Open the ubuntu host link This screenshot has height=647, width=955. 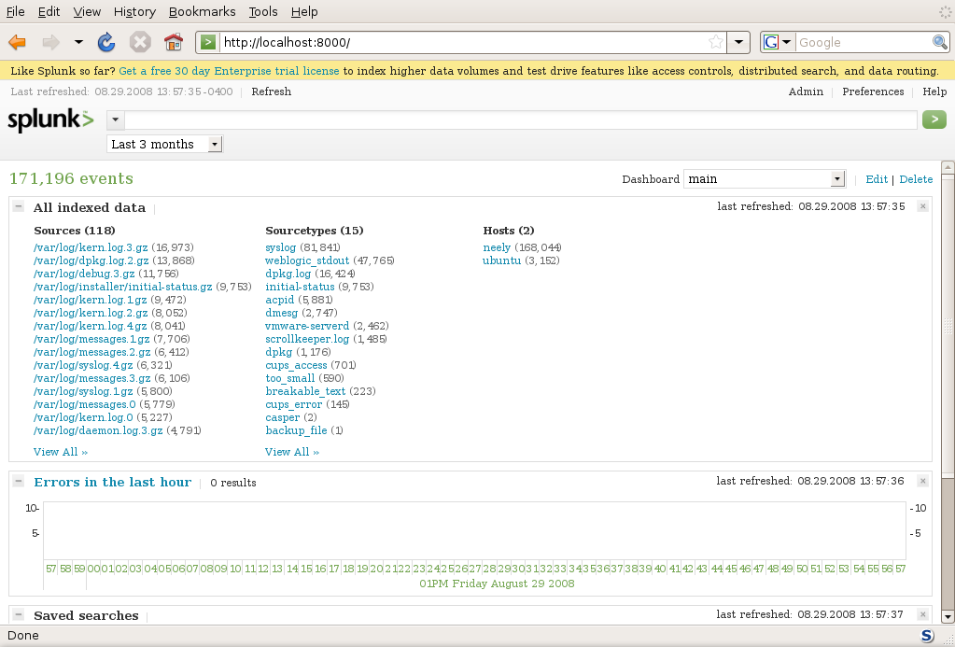(x=502, y=260)
